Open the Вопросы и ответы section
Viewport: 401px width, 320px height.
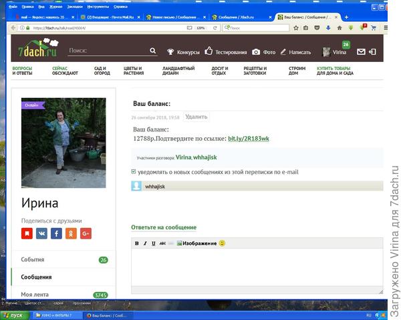click(x=22, y=71)
